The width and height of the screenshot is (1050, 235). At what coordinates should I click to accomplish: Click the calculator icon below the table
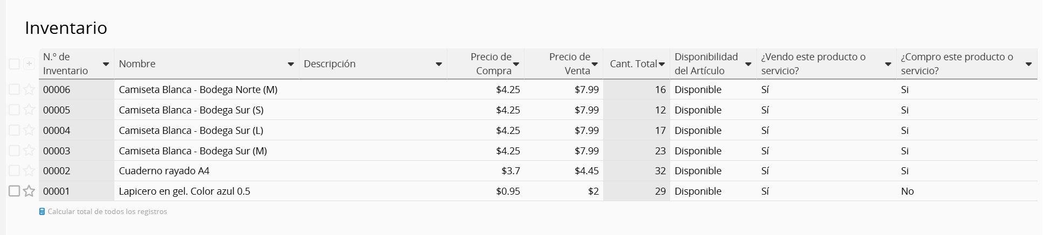(42, 212)
